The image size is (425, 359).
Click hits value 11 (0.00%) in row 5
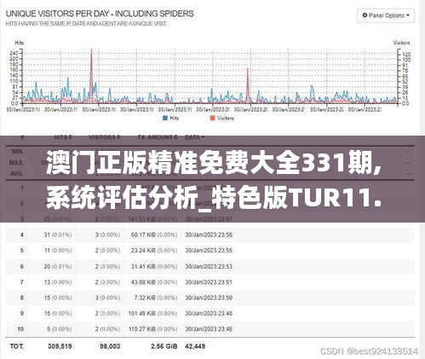click(58, 251)
